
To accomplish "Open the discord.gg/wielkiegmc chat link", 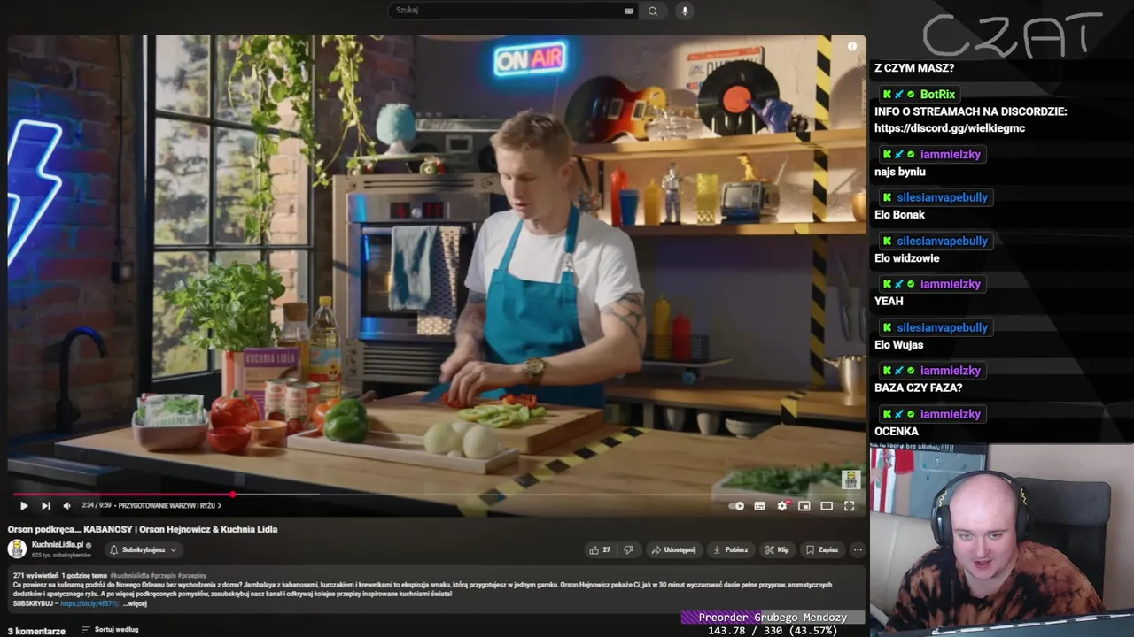I will [x=950, y=128].
